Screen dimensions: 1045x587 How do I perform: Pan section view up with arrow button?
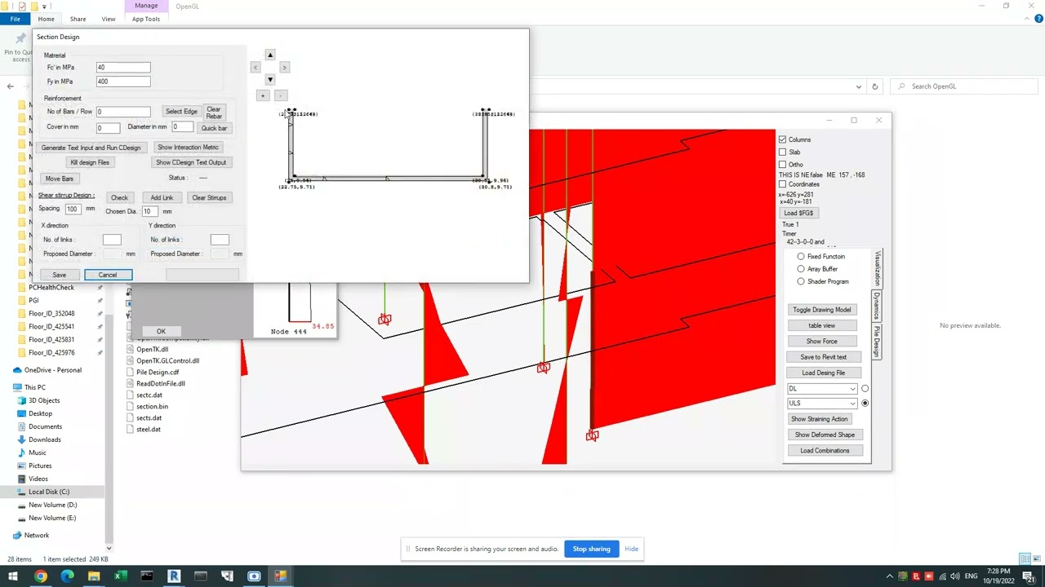tap(270, 55)
